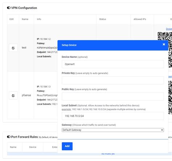Click the IP value 10.184.1.3
This screenshot has width=172, height=161.
[x=45, y=86]
